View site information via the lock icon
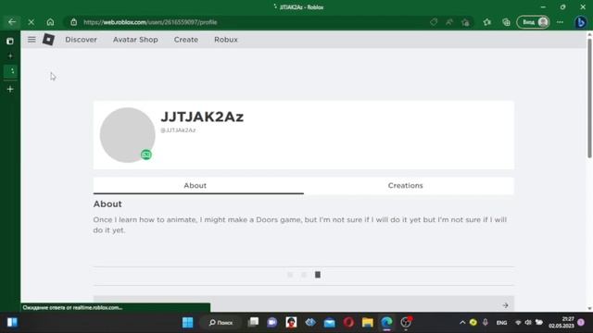This screenshot has height=333, width=593. pos(74,22)
